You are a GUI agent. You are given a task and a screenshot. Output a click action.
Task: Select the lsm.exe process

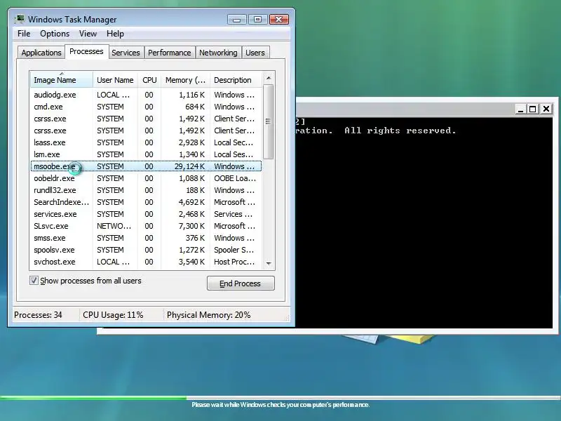(146, 154)
